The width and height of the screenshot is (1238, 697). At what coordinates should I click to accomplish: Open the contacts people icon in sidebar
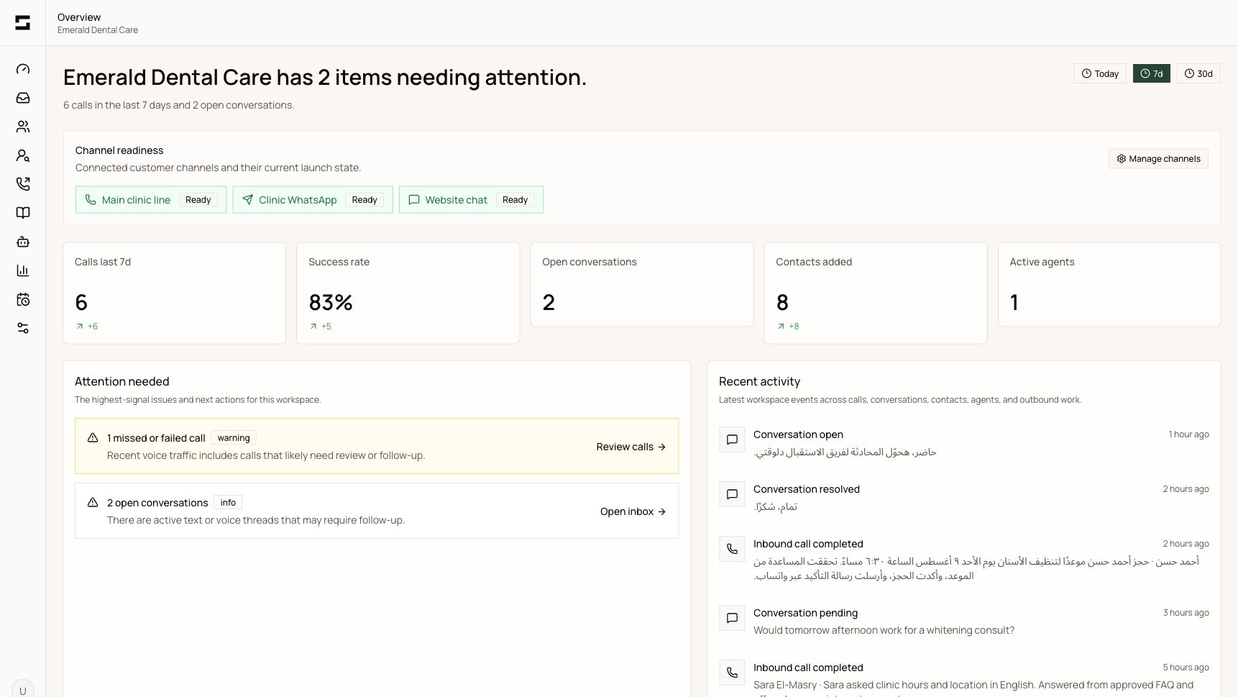pyautogui.click(x=23, y=127)
